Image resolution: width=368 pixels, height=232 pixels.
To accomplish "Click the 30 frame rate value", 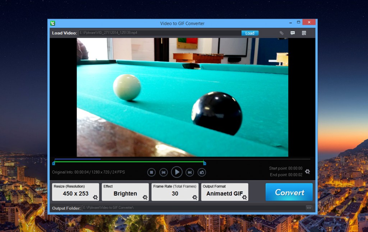I will 175,194.
